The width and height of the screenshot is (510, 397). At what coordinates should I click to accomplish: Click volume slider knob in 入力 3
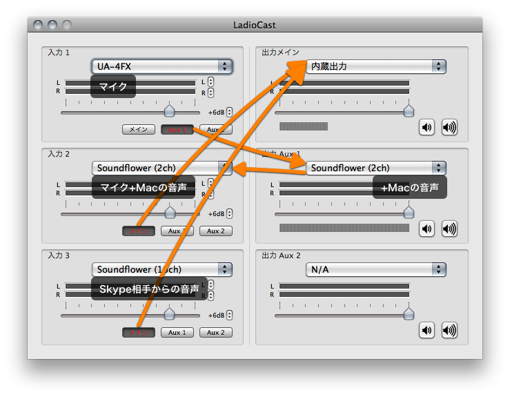click(170, 313)
